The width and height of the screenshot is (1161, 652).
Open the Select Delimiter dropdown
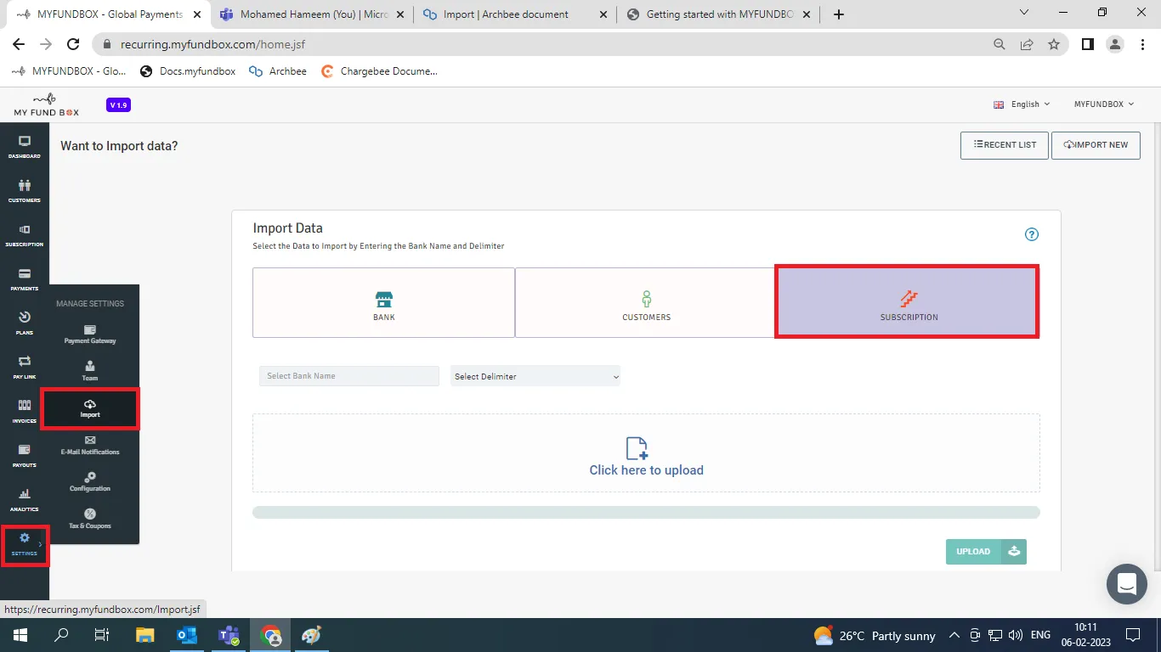pos(535,376)
